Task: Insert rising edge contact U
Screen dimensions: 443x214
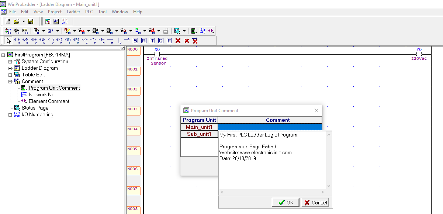Action: coord(34,41)
